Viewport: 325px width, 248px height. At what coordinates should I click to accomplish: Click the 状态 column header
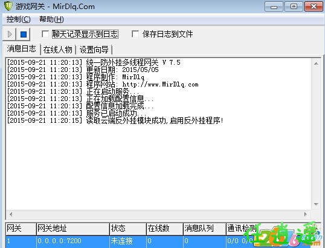pyautogui.click(x=128, y=229)
